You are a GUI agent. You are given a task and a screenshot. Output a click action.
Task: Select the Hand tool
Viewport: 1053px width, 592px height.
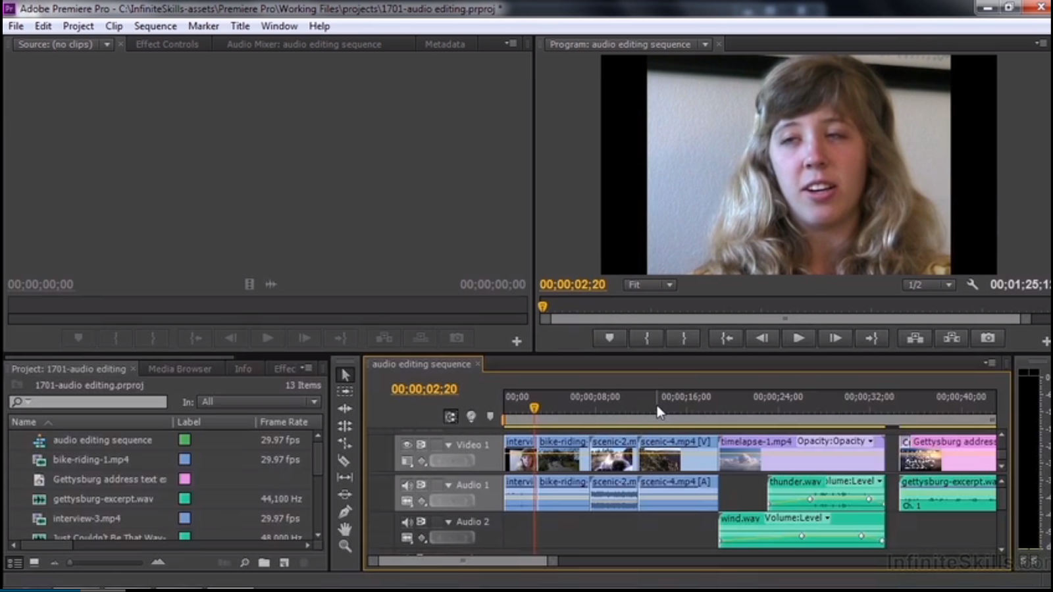click(x=345, y=528)
